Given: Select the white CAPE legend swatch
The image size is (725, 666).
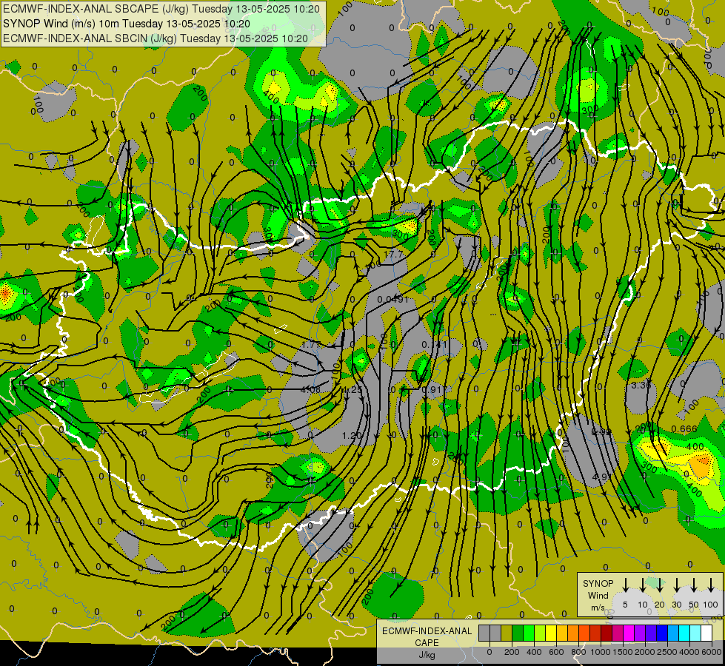Looking at the screenshot, I should click(x=707, y=633).
